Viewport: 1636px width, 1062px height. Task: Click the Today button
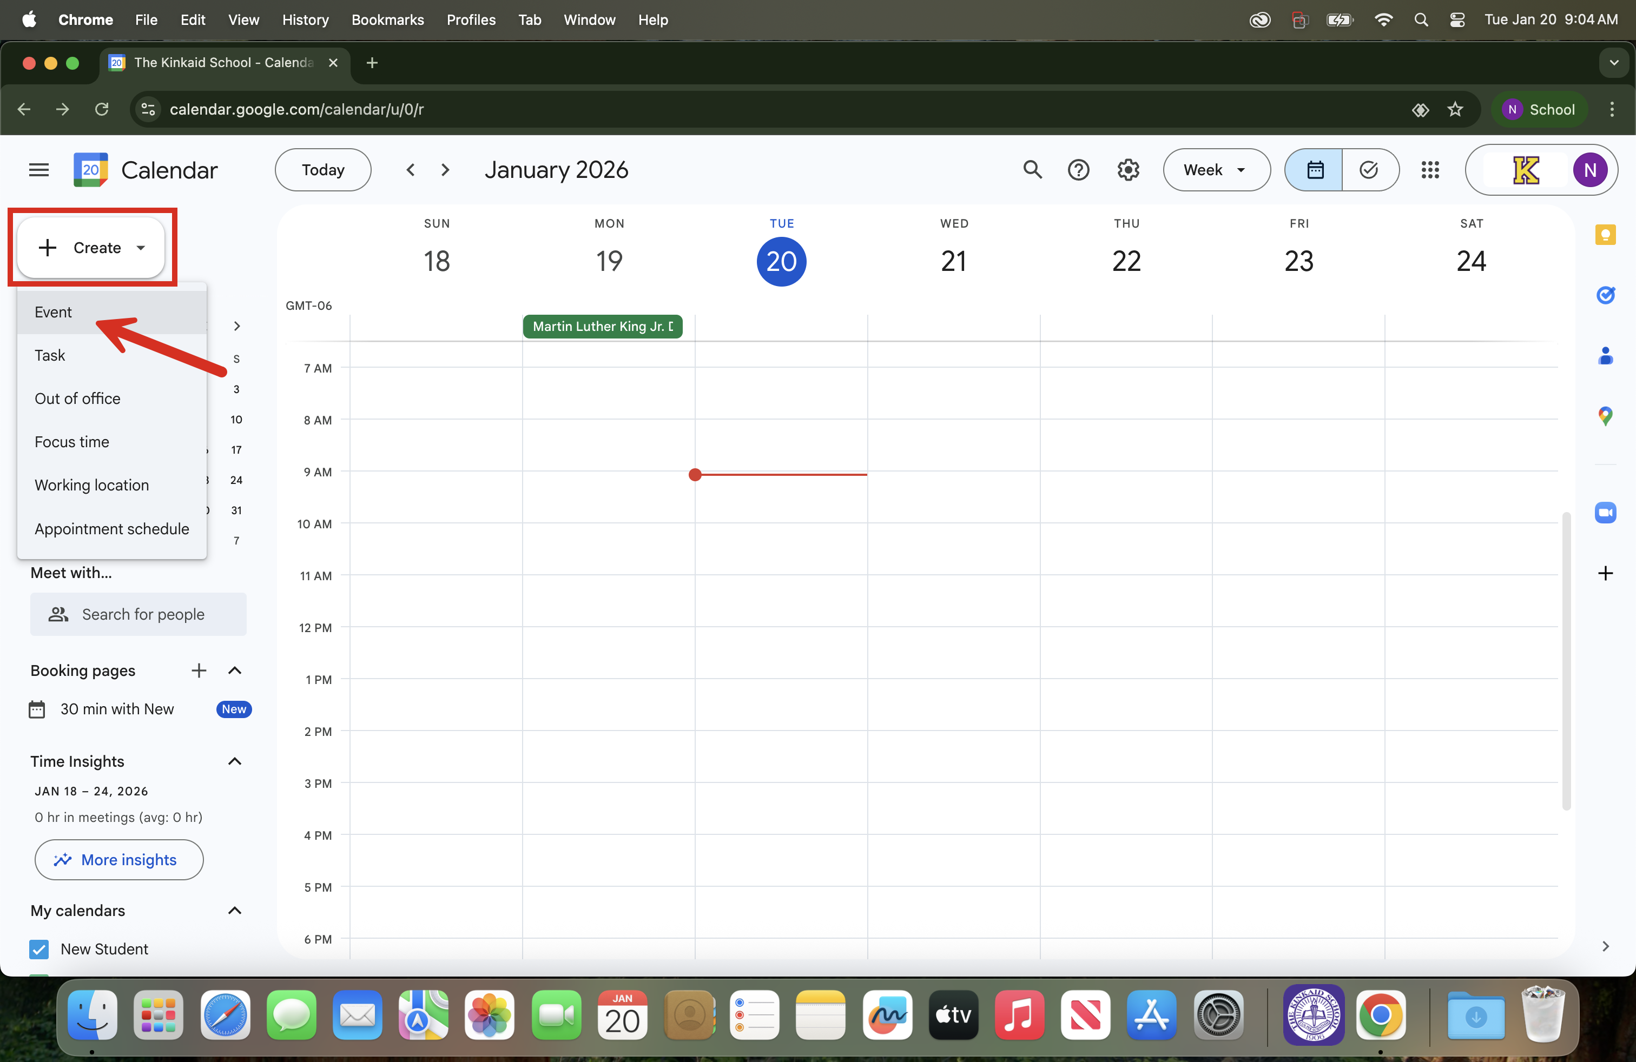click(322, 170)
